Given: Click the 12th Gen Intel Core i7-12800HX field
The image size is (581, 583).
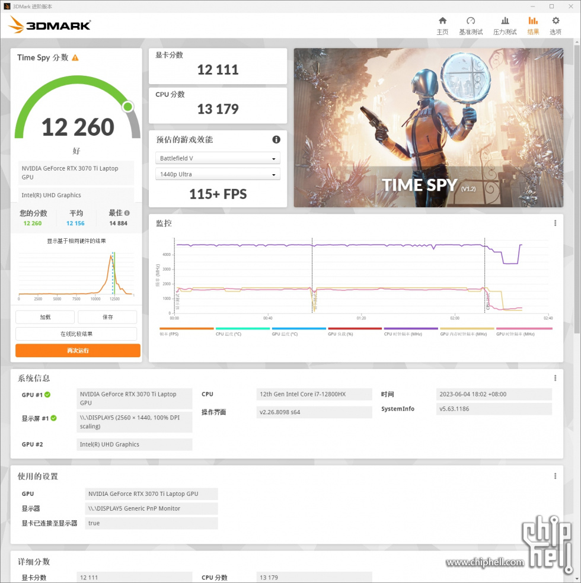Looking at the screenshot, I should click(314, 394).
